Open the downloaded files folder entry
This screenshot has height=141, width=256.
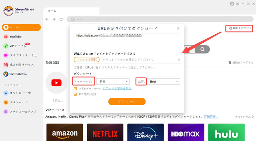point(16,102)
